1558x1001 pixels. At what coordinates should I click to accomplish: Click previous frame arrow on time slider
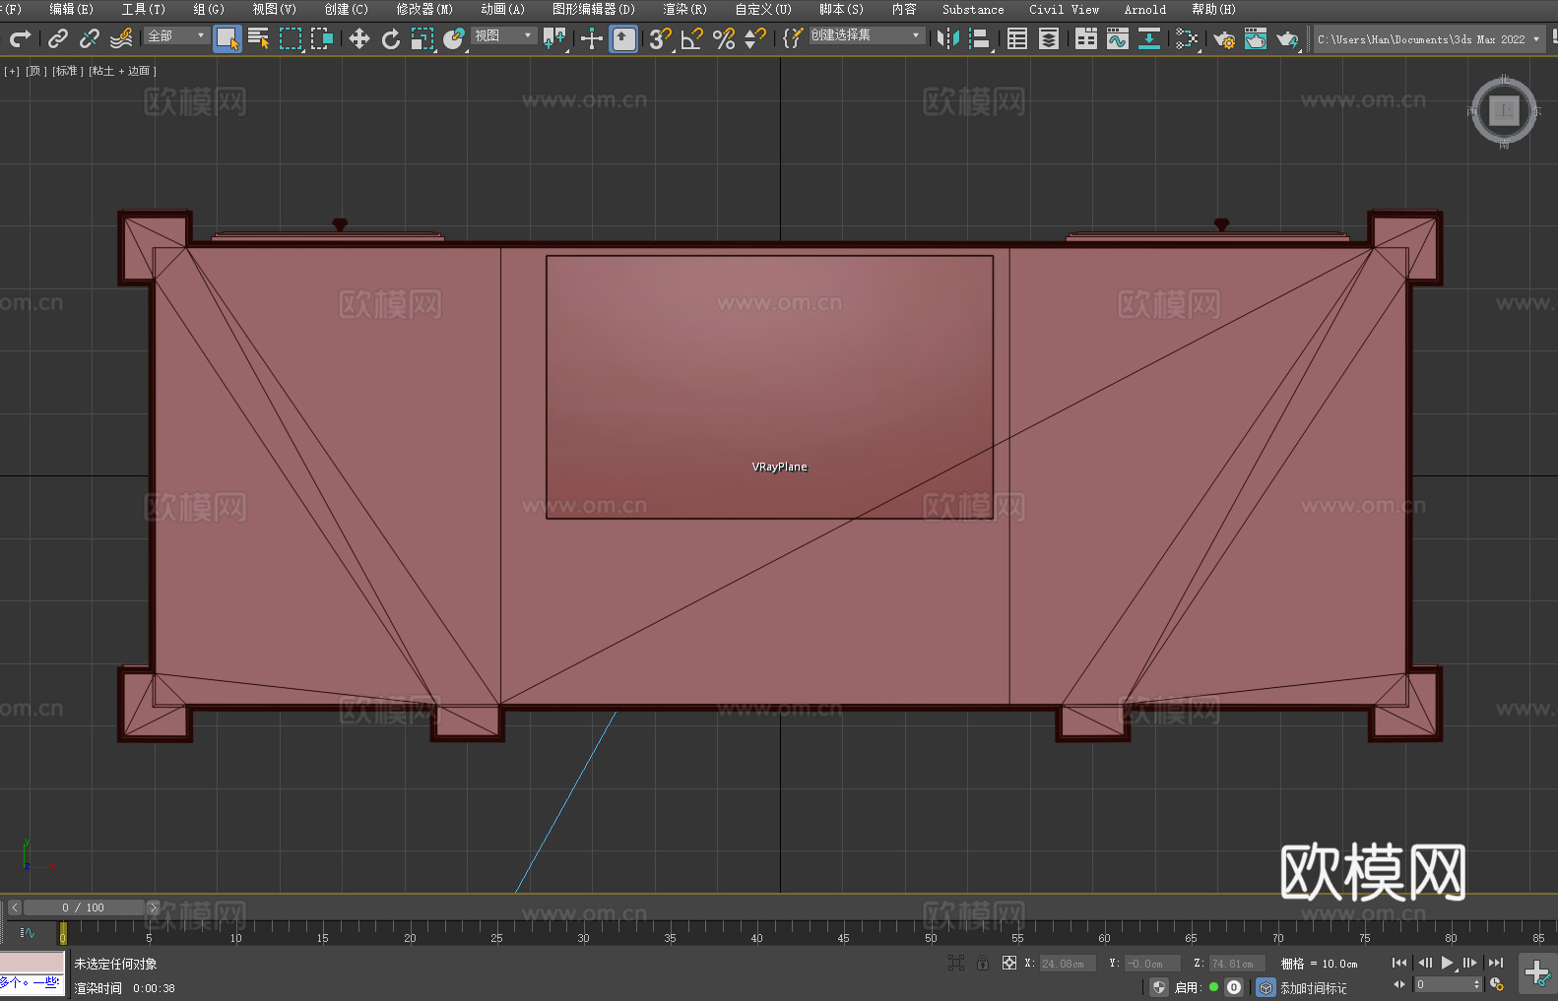[14, 907]
